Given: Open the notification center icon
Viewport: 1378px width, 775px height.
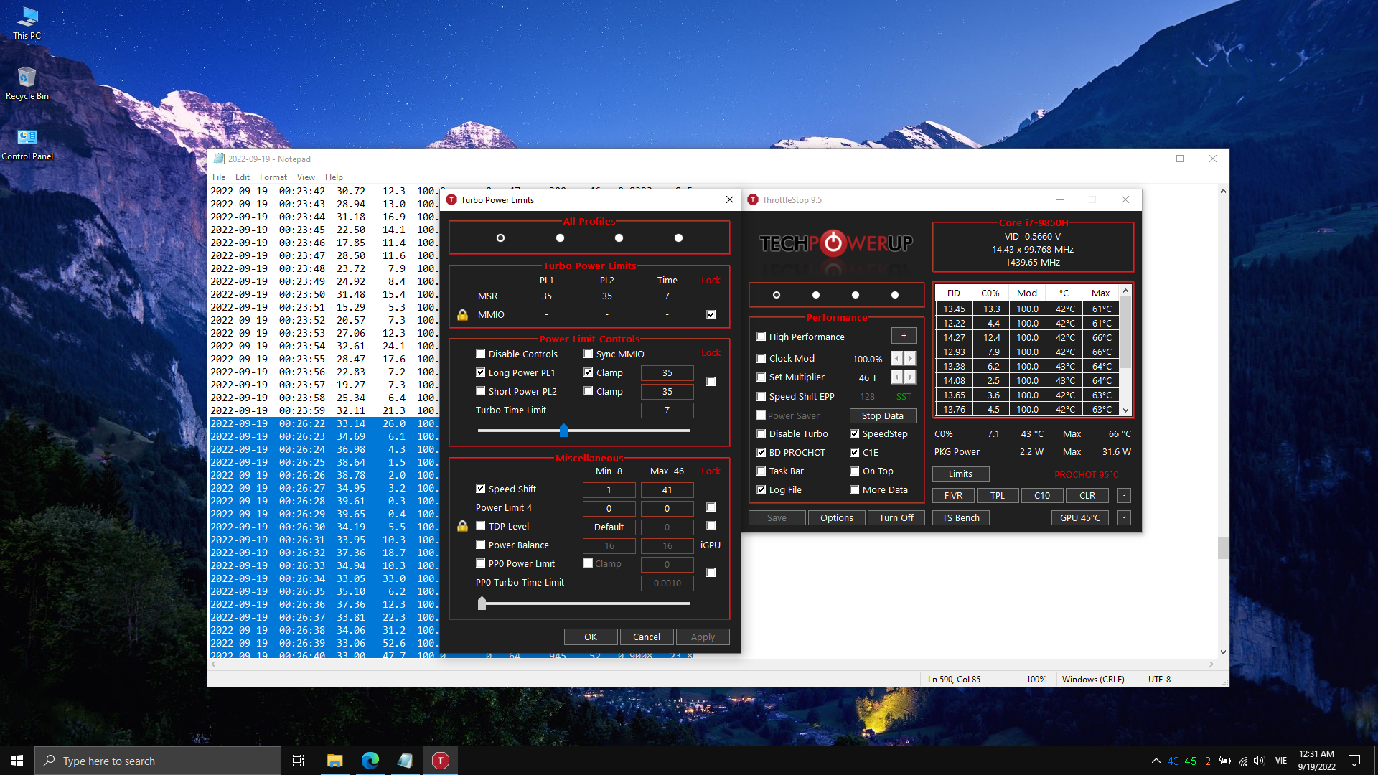Looking at the screenshot, I should coord(1354,761).
